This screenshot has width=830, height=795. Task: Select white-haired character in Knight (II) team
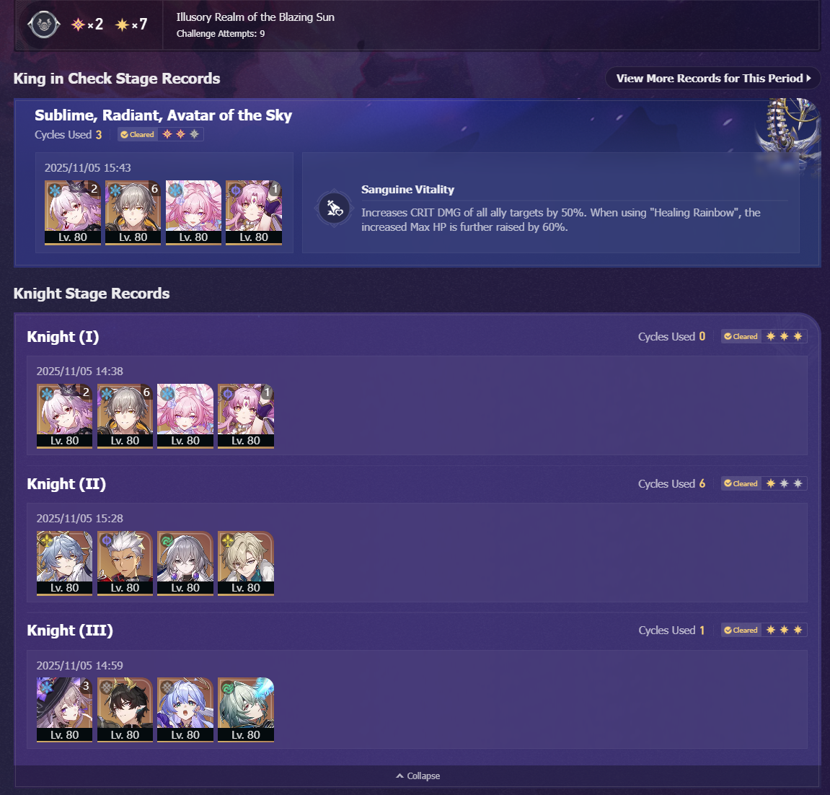(x=125, y=563)
